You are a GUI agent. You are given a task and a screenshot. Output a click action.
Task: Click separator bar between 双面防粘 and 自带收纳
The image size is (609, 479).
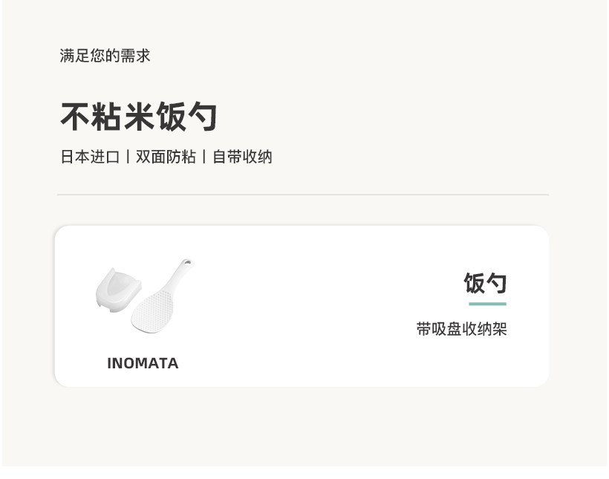[x=204, y=157]
